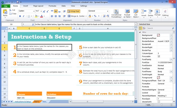This screenshot has width=177, height=108.
Task: Apply red font color
Action: coord(41,16)
